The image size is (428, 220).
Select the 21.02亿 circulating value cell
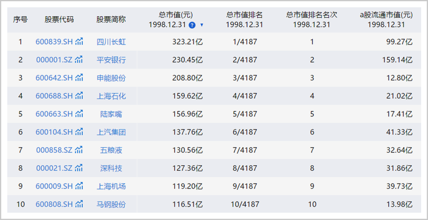coord(399,96)
